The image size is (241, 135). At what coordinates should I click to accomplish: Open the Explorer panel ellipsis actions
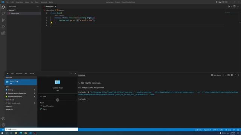pos(38,6)
